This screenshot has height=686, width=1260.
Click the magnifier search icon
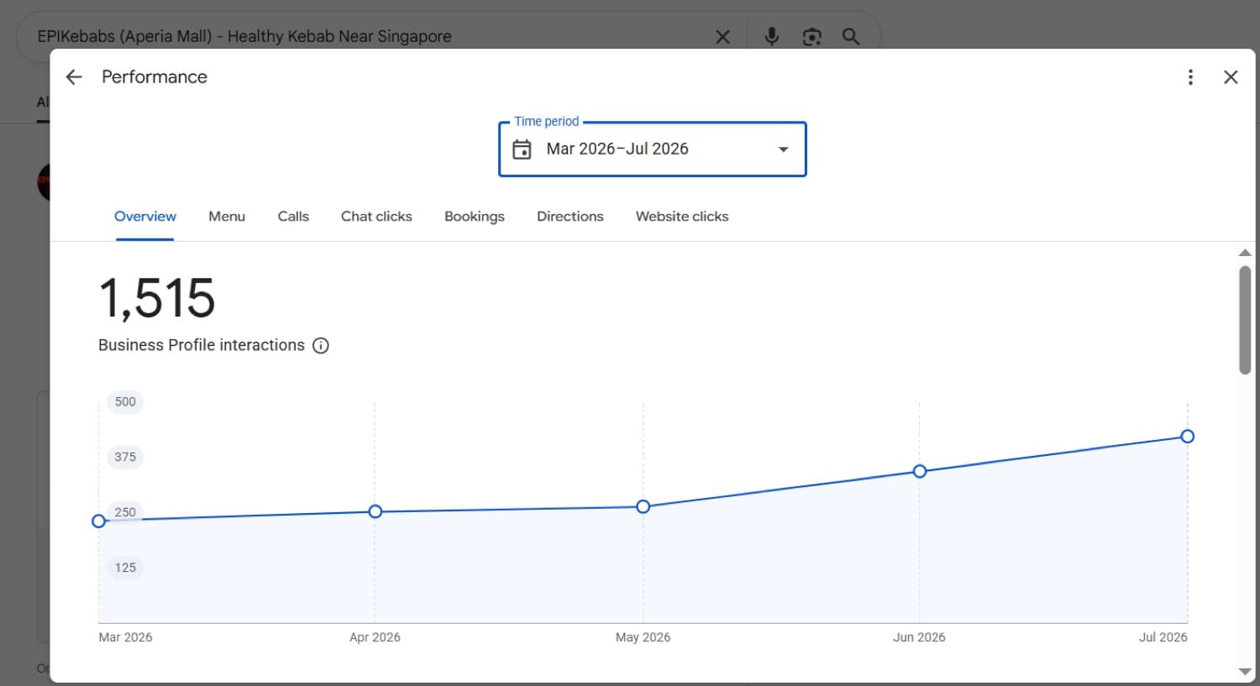pyautogui.click(x=851, y=37)
